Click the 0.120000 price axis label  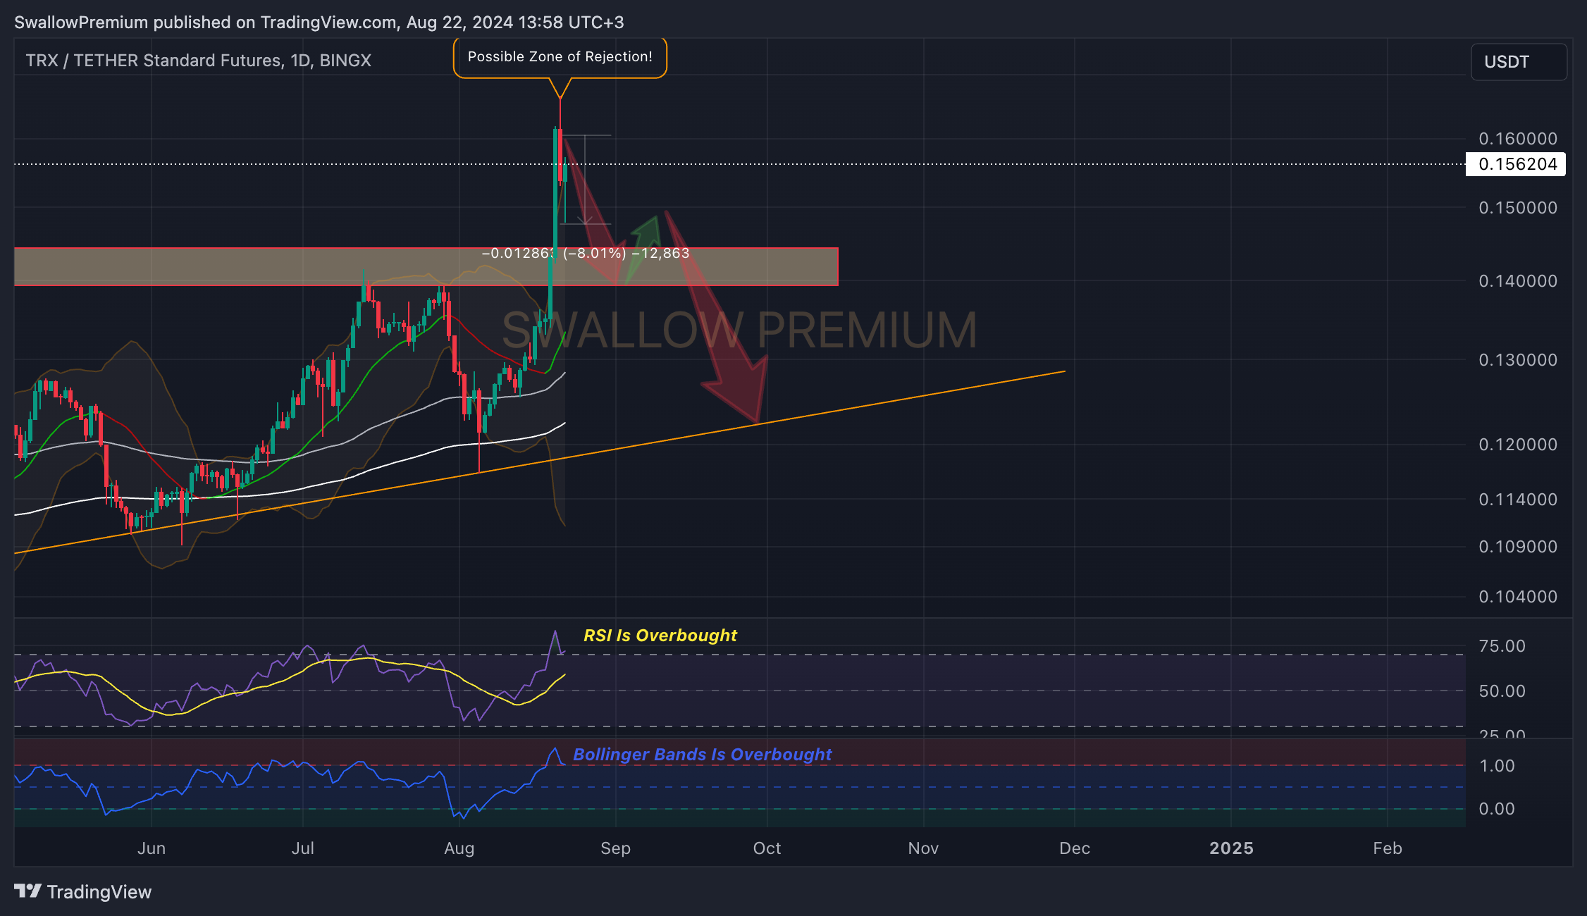(1517, 445)
